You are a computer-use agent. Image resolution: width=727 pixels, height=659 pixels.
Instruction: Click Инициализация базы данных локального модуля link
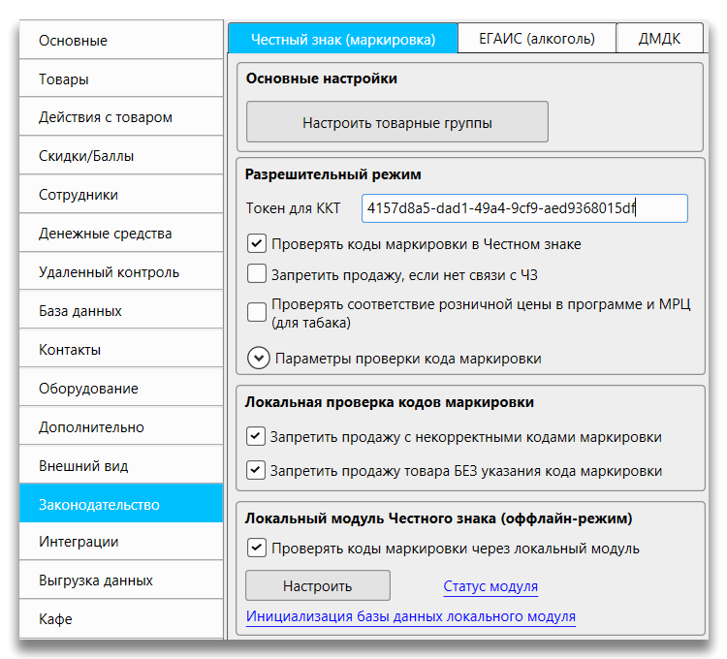(x=411, y=616)
